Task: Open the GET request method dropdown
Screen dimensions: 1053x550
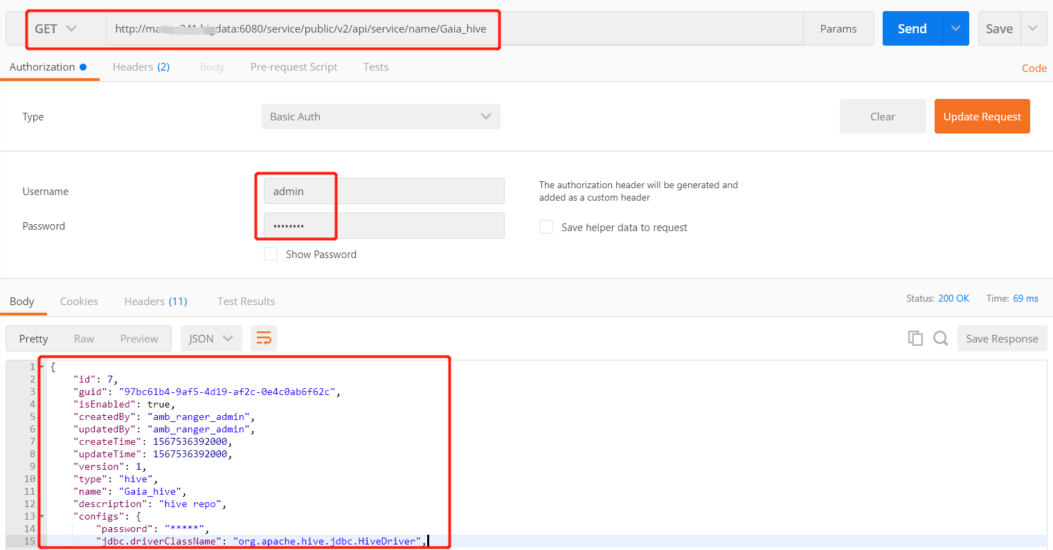Action: click(65, 28)
